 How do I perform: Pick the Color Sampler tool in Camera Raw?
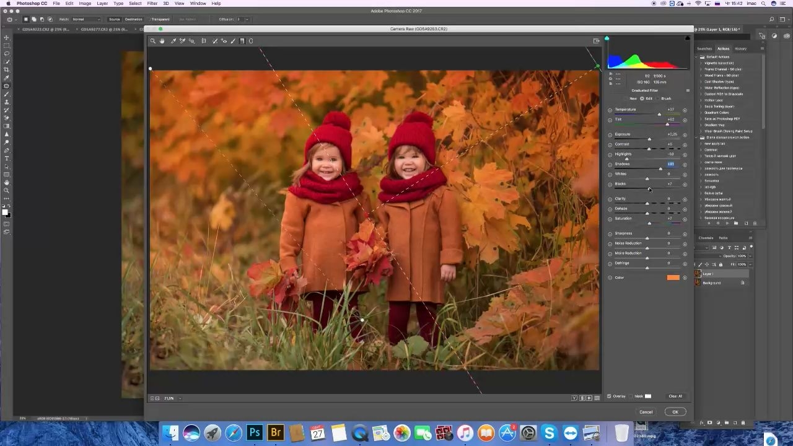[182, 41]
